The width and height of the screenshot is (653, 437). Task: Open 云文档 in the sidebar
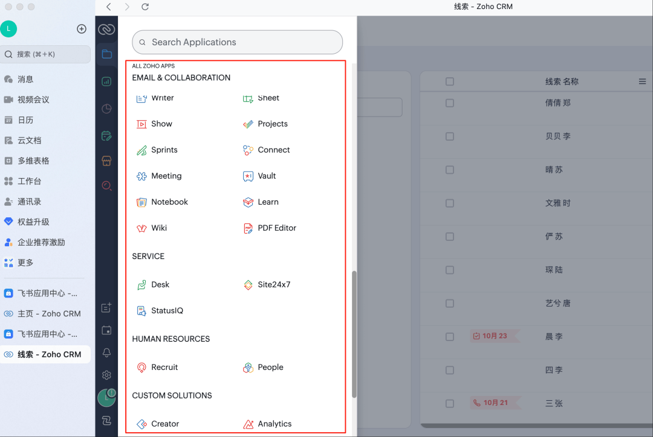[45, 141]
